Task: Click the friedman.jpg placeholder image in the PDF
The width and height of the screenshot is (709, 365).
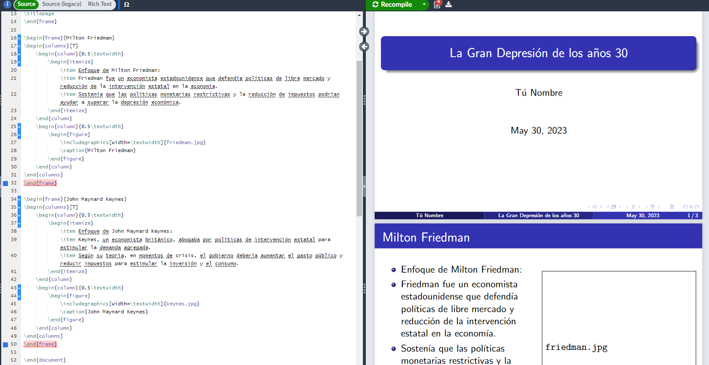Action: tap(619, 318)
